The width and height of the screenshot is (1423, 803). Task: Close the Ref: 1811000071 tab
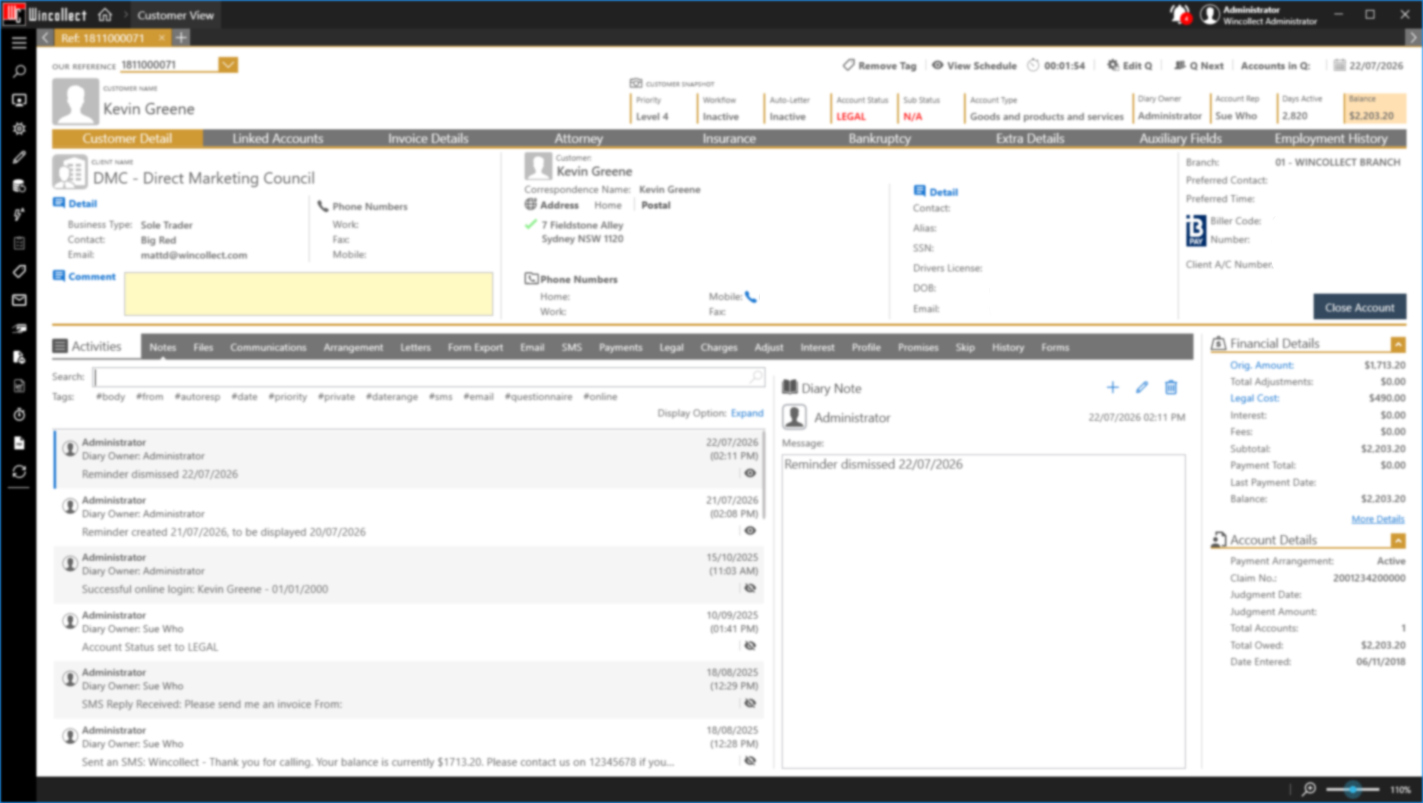click(162, 37)
